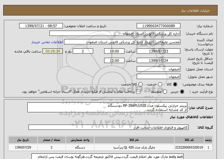Open buyer contact information link
224x159 pixels.
coord(47,42)
